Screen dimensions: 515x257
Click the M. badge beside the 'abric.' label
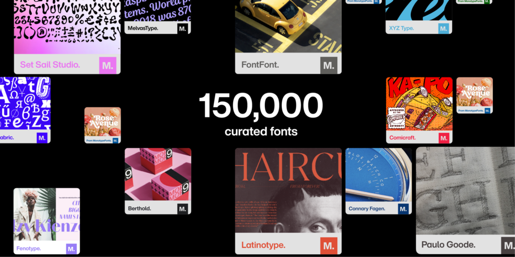click(x=42, y=138)
